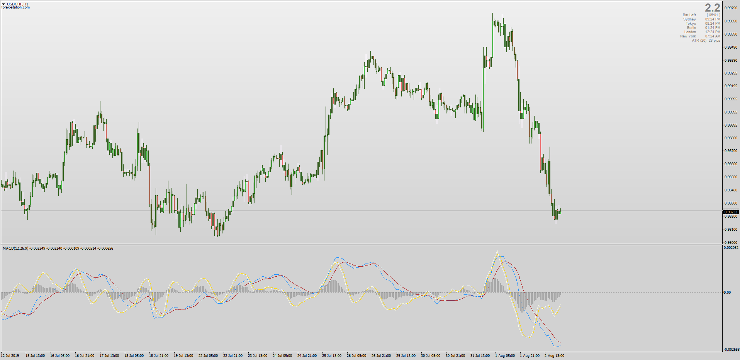Image resolution: width=740 pixels, height=360 pixels.
Task: Click price axis label 0.98300
Action: click(732, 203)
